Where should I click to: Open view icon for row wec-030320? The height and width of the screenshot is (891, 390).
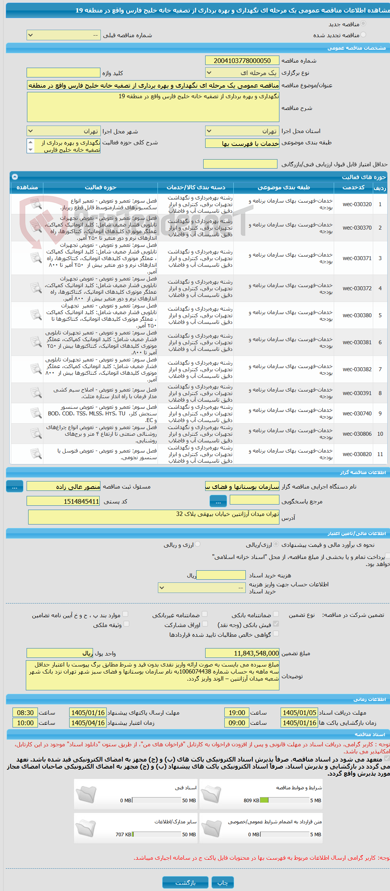36,204
